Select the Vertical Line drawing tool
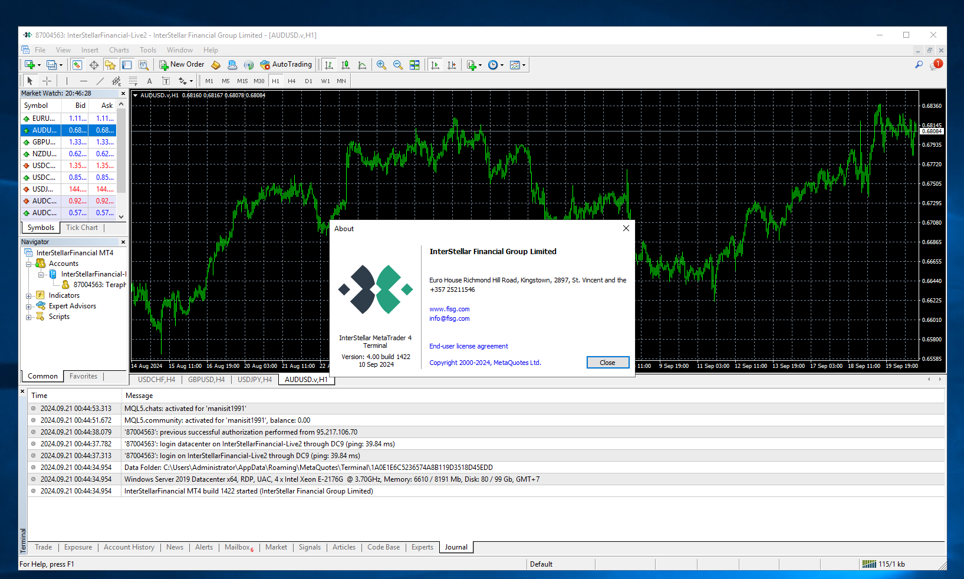Screen dimensions: 964x579 [x=67, y=81]
